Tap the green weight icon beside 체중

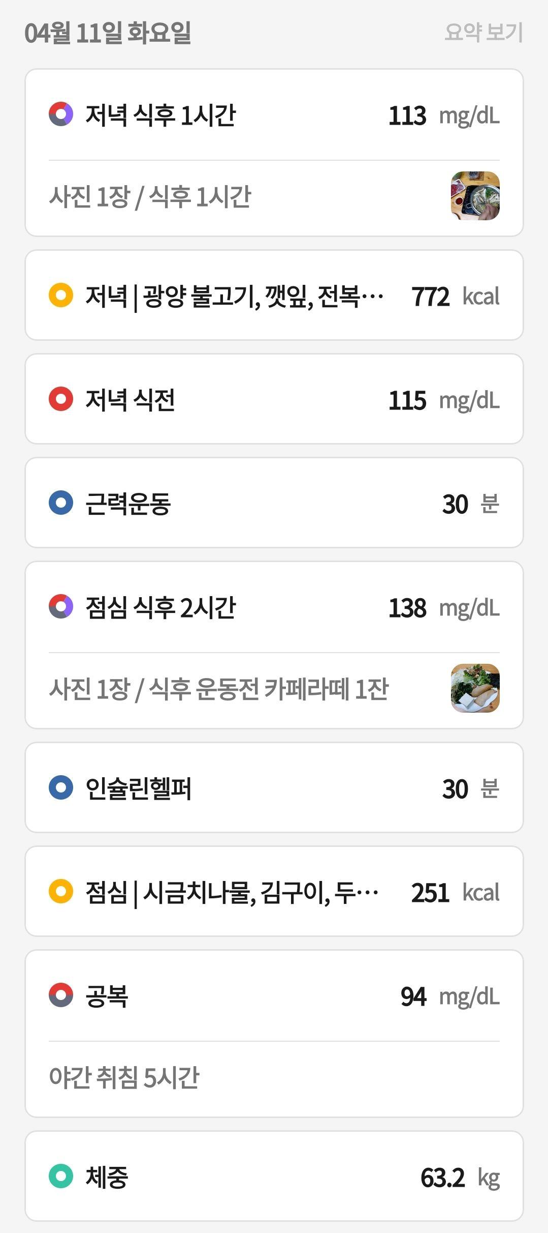pos(61,1176)
